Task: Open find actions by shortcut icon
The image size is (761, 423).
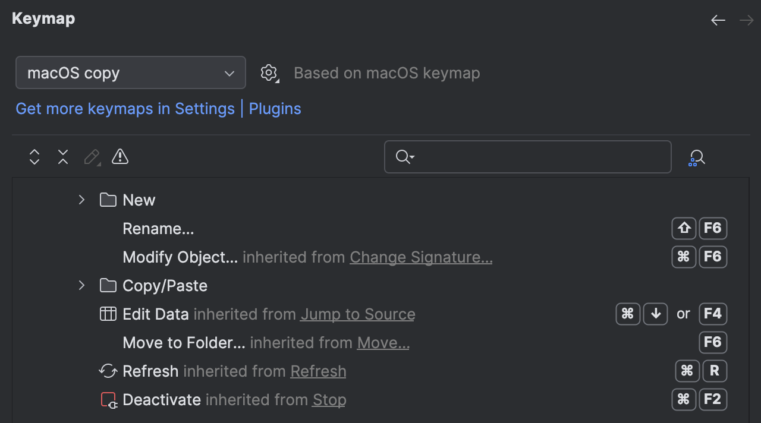Action: coord(696,157)
